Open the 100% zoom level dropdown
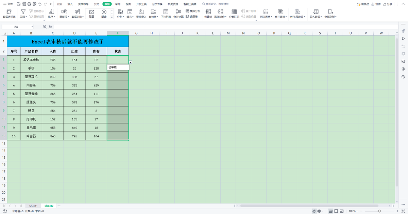 [354, 211]
